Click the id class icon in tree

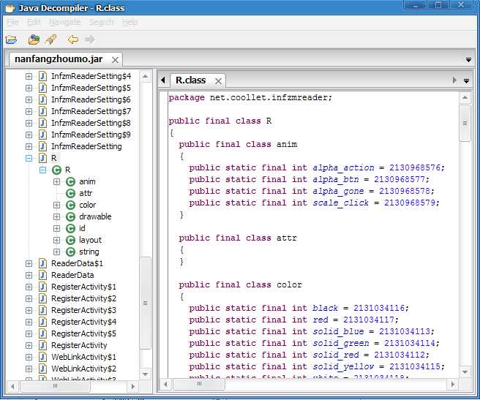[70, 229]
